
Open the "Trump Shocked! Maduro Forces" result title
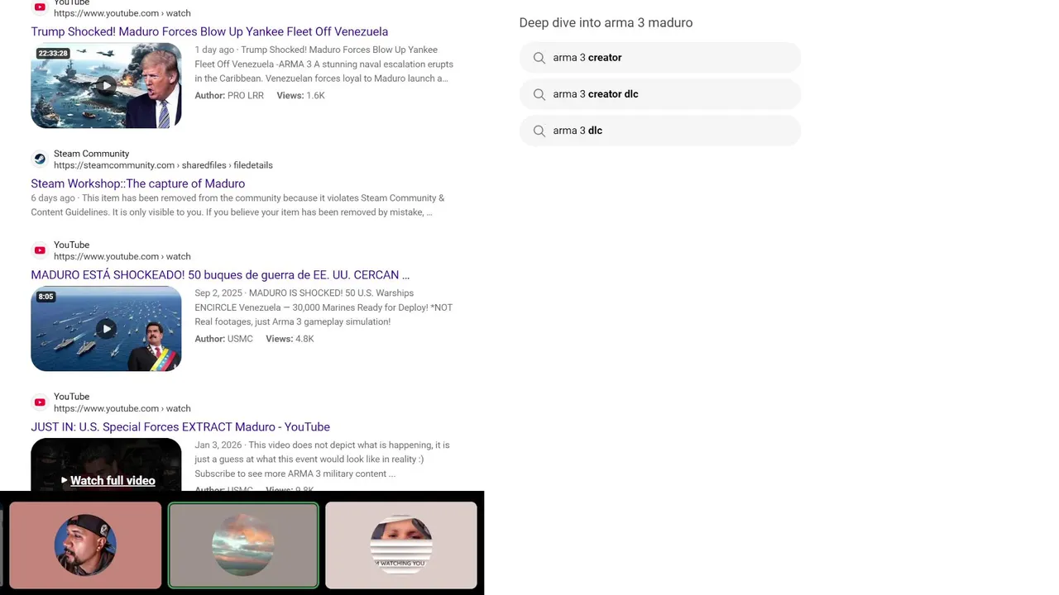pyautogui.click(x=209, y=31)
